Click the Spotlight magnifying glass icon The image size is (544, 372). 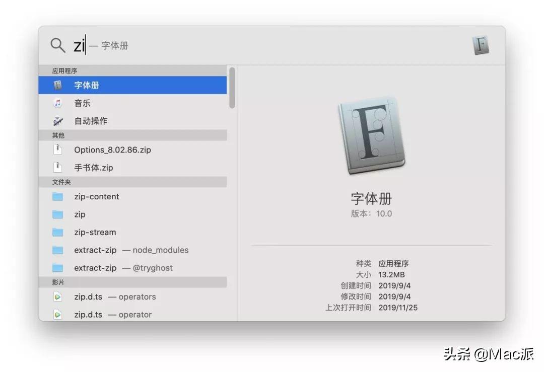[57, 45]
